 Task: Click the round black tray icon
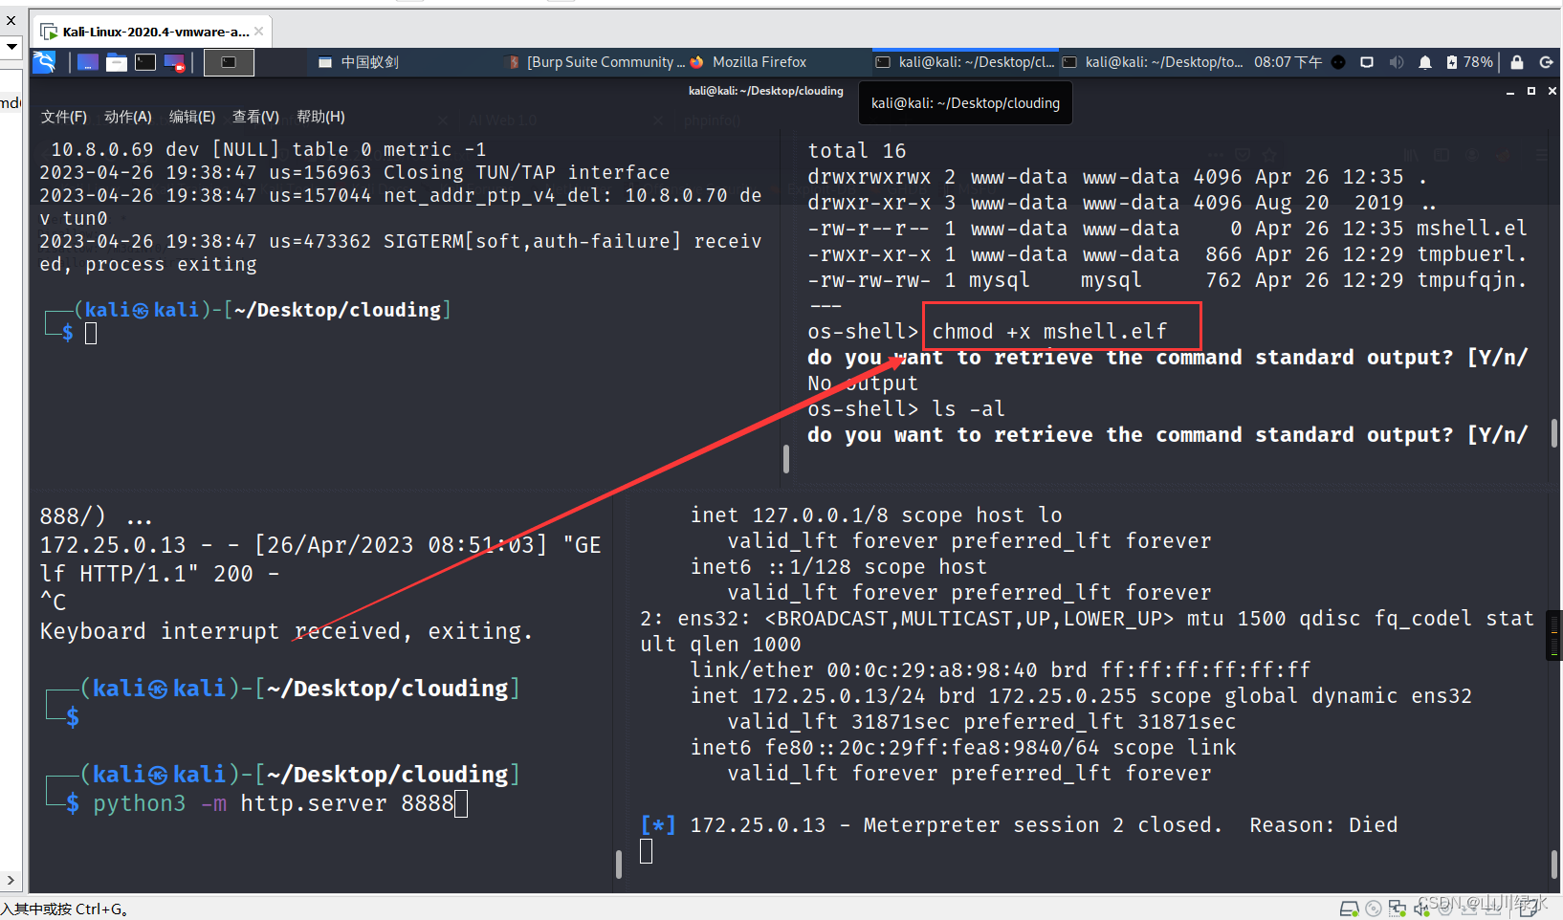tap(1338, 62)
